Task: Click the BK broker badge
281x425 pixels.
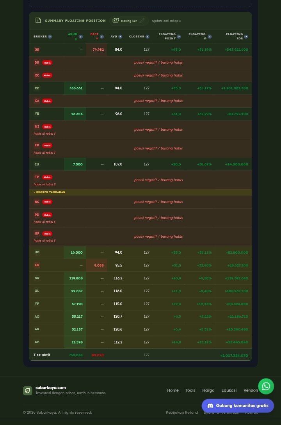Action: click(37, 202)
